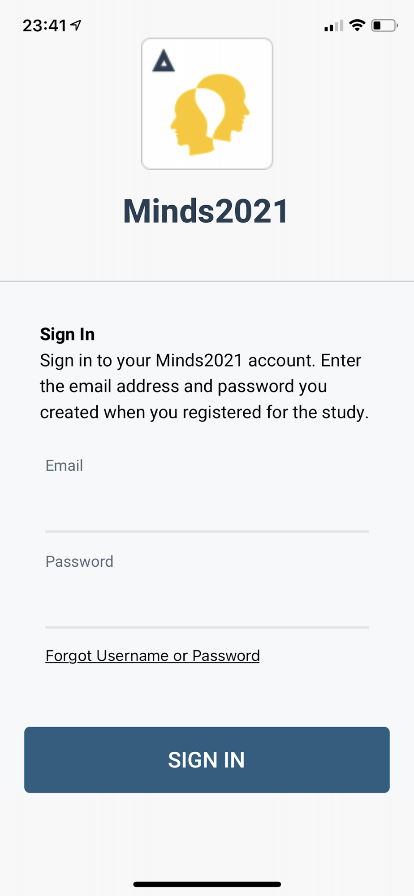
Task: Tap the horizontal divider below the title
Action: (x=207, y=281)
